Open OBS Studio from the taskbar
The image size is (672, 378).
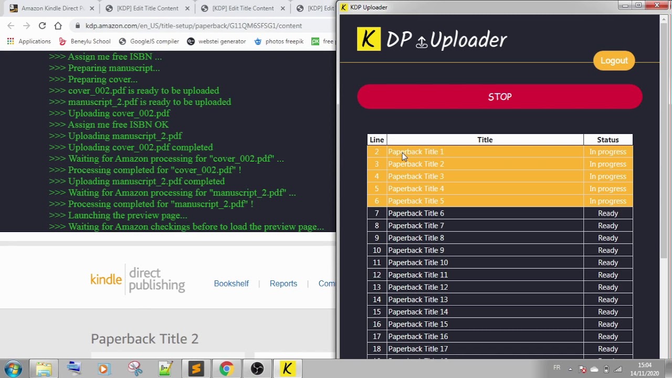pyautogui.click(x=257, y=369)
